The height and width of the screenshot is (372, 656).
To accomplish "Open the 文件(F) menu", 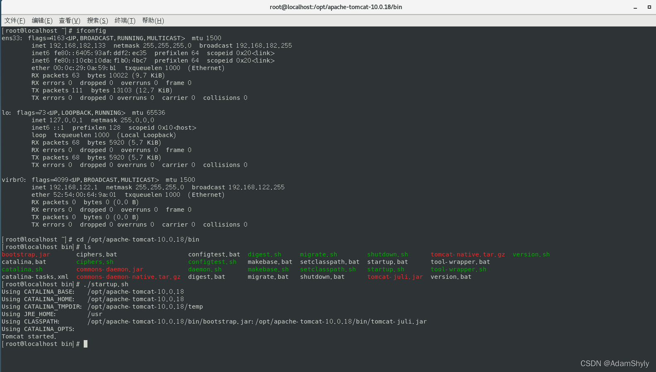I will (x=15, y=21).
